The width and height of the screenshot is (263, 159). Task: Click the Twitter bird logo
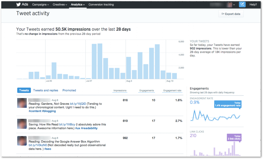[x=19, y=5]
